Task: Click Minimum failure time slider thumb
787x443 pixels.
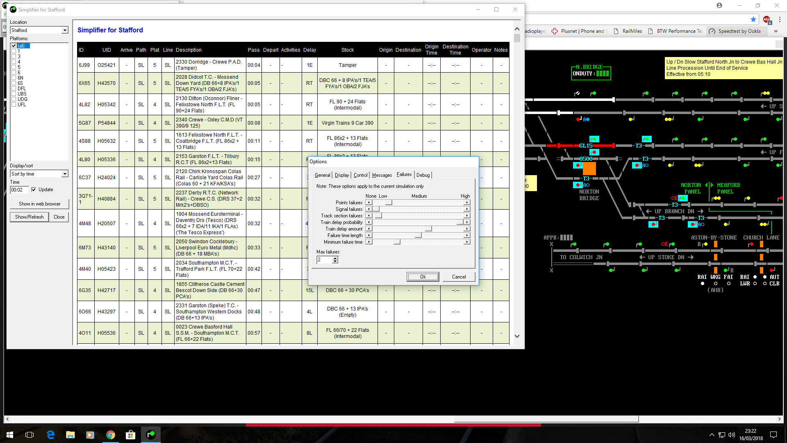Action: (x=397, y=242)
